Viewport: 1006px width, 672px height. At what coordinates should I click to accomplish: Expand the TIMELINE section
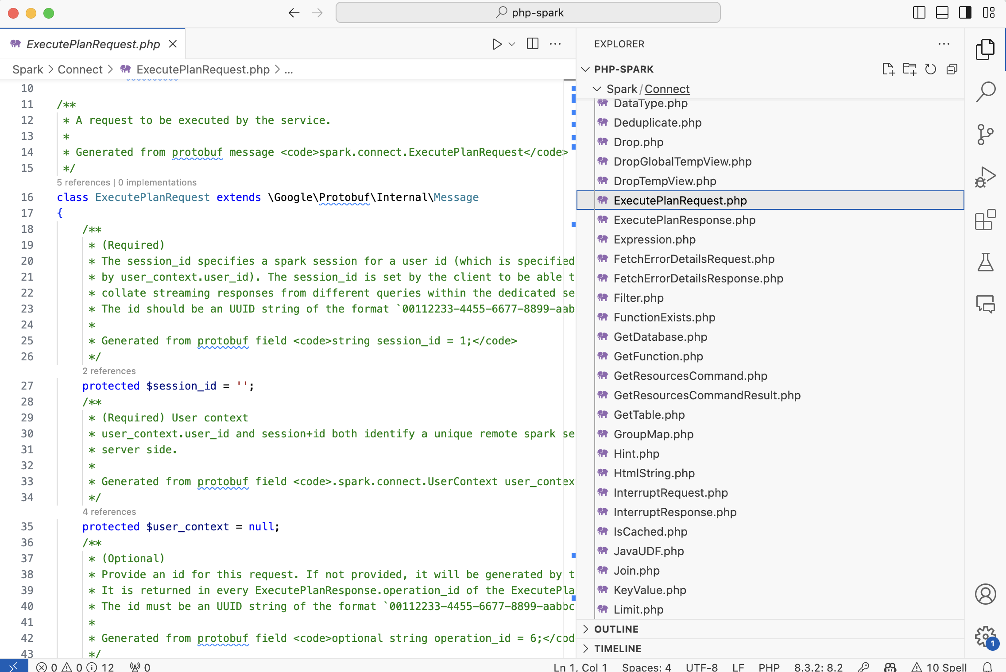(x=618, y=649)
